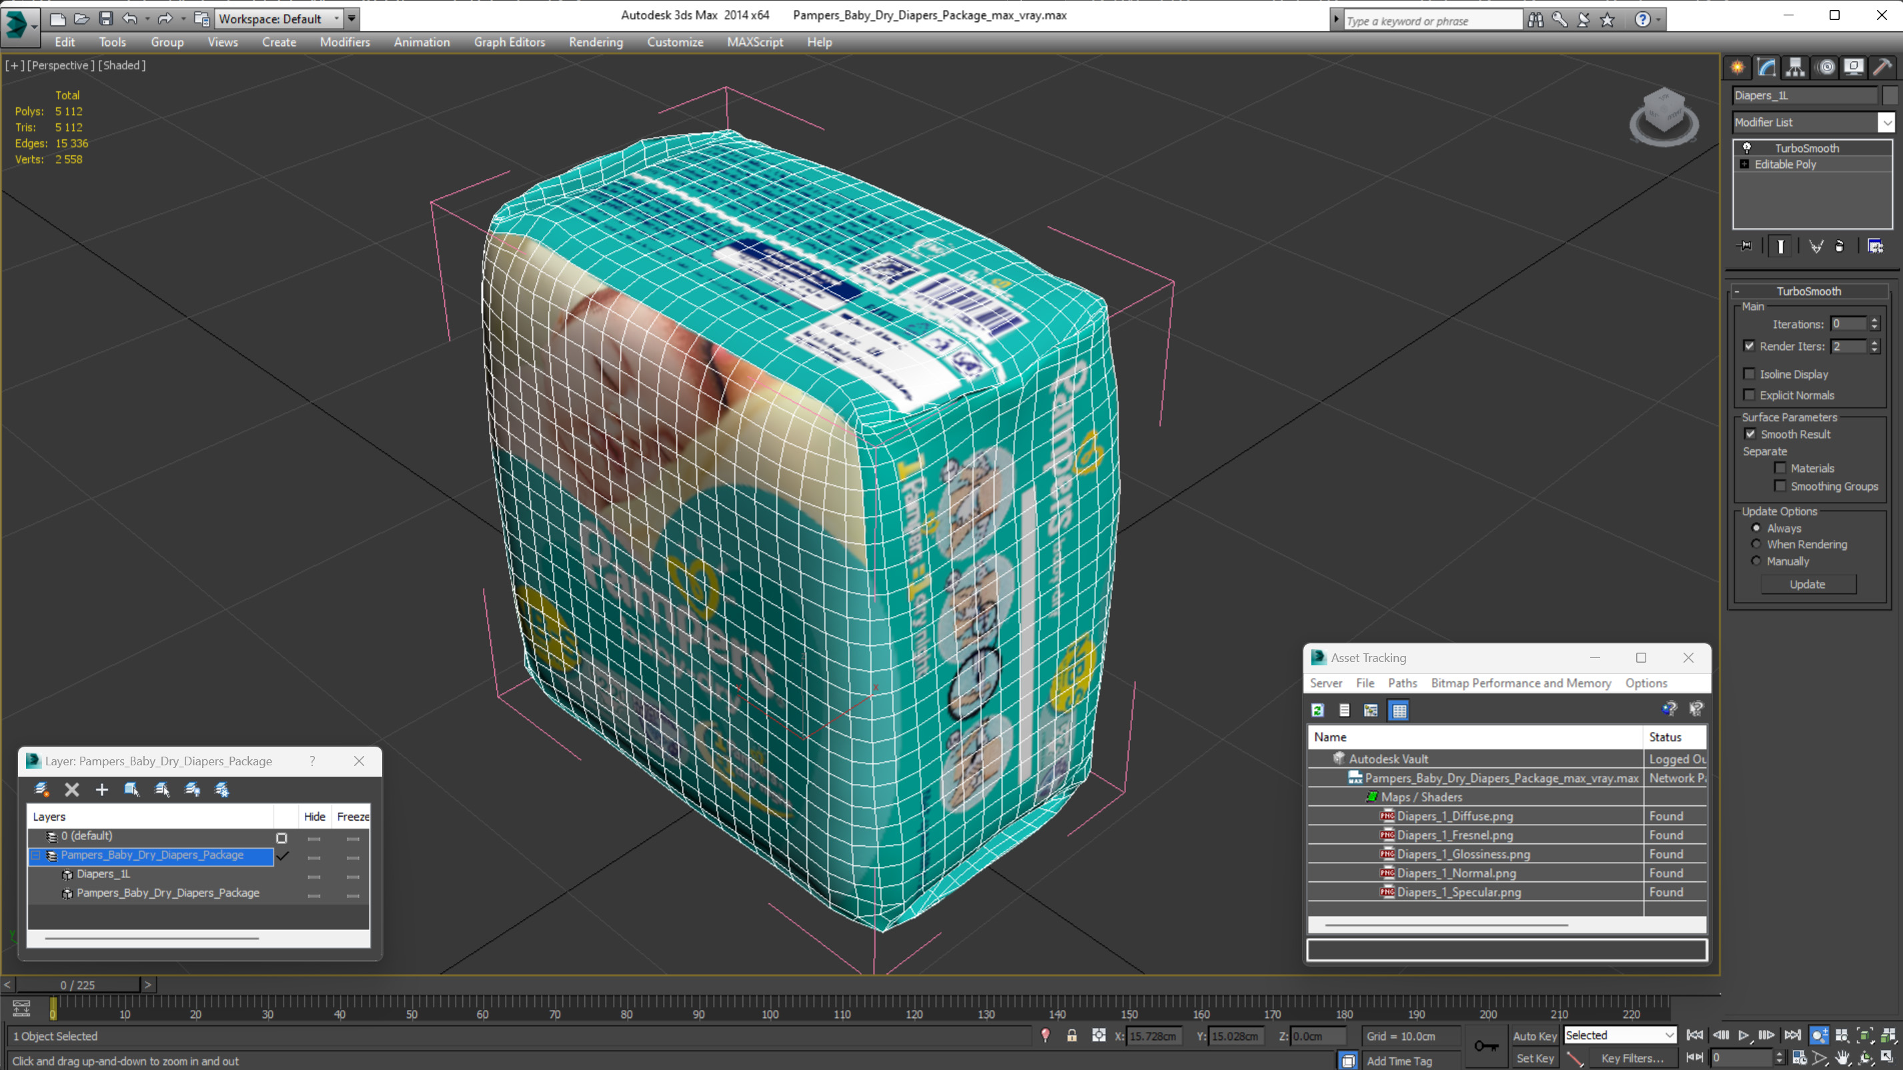Screen dimensions: 1903x1070
Task: Add selected objects to layer plus icon
Action: coord(102,789)
